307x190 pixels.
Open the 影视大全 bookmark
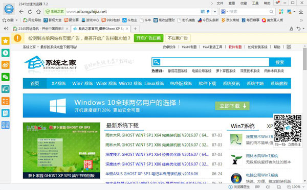pyautogui.click(x=53, y=20)
